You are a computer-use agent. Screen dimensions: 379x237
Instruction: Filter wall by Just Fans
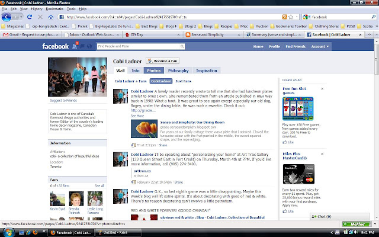(x=184, y=81)
